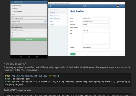Viewport: 136px width, 96px height.
Task: Click the delete my account link
Action: 118,54
